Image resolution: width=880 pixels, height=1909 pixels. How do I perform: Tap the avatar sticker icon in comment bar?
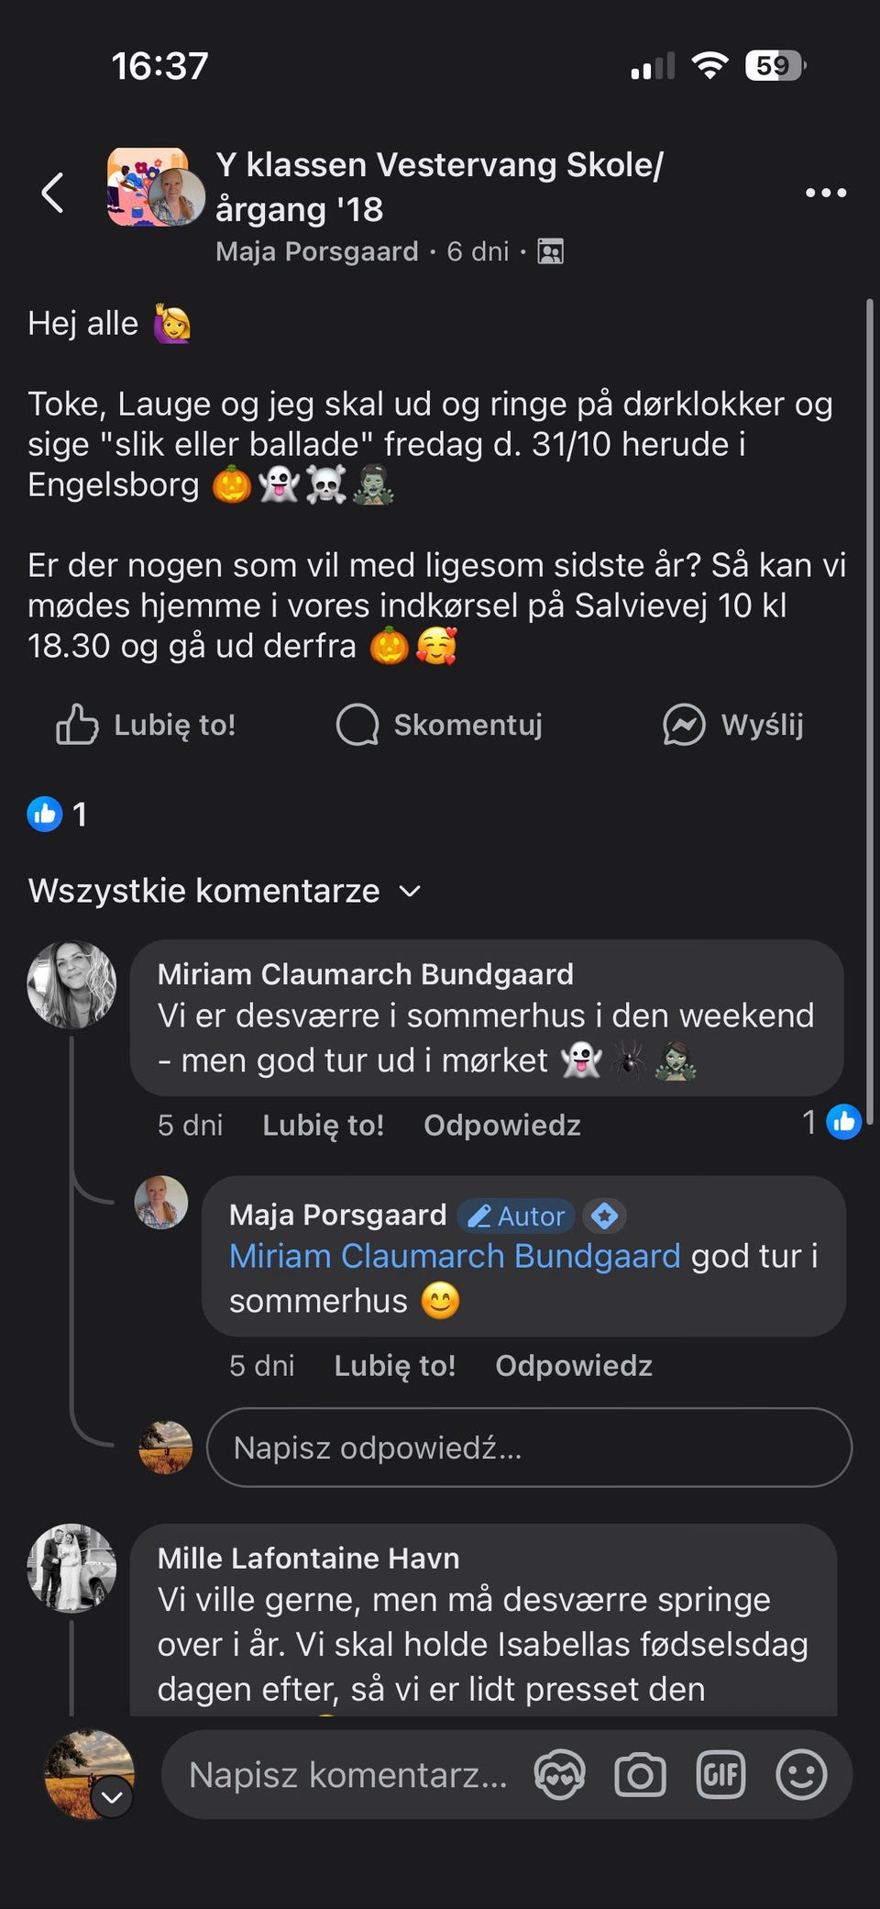(x=560, y=1775)
